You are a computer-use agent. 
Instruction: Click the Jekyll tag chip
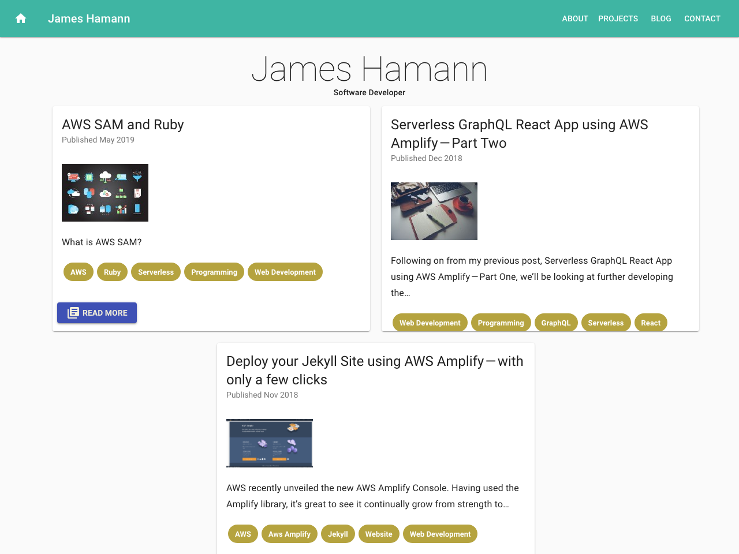pos(338,534)
